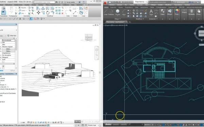The image size is (204, 127).
Task: Toggle the empty checkbox below 'todo' in Revit Properties
Action: (x=3, y=62)
